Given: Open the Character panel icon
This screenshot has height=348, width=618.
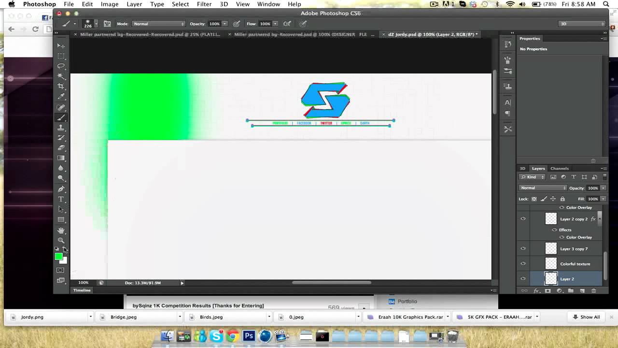Looking at the screenshot, I should pyautogui.click(x=507, y=102).
